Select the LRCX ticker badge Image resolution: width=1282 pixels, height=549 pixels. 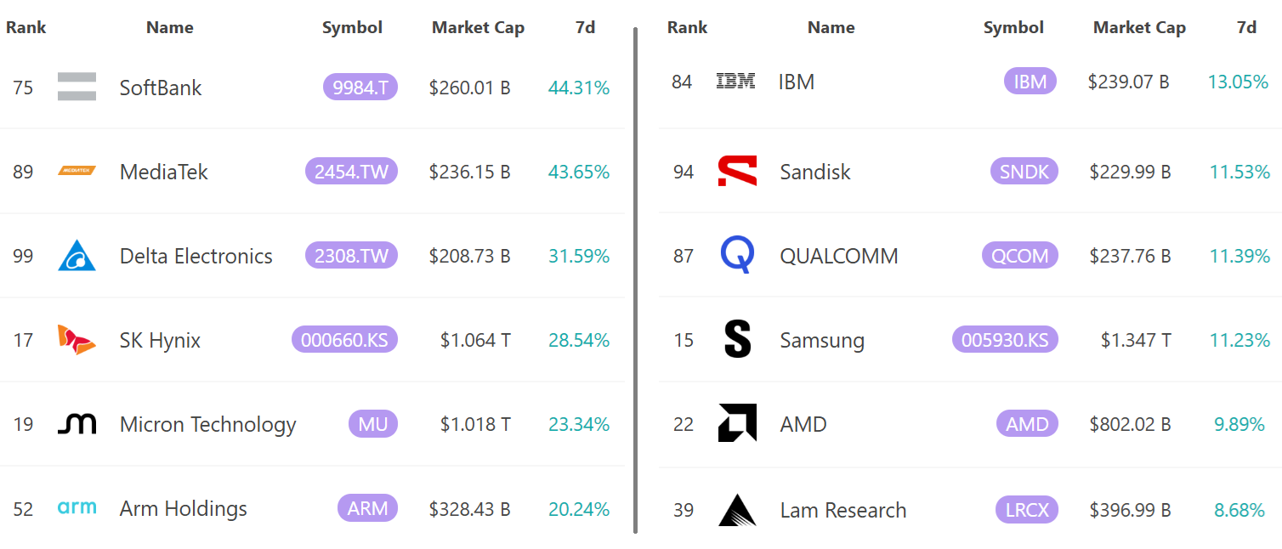pyautogui.click(x=1027, y=510)
